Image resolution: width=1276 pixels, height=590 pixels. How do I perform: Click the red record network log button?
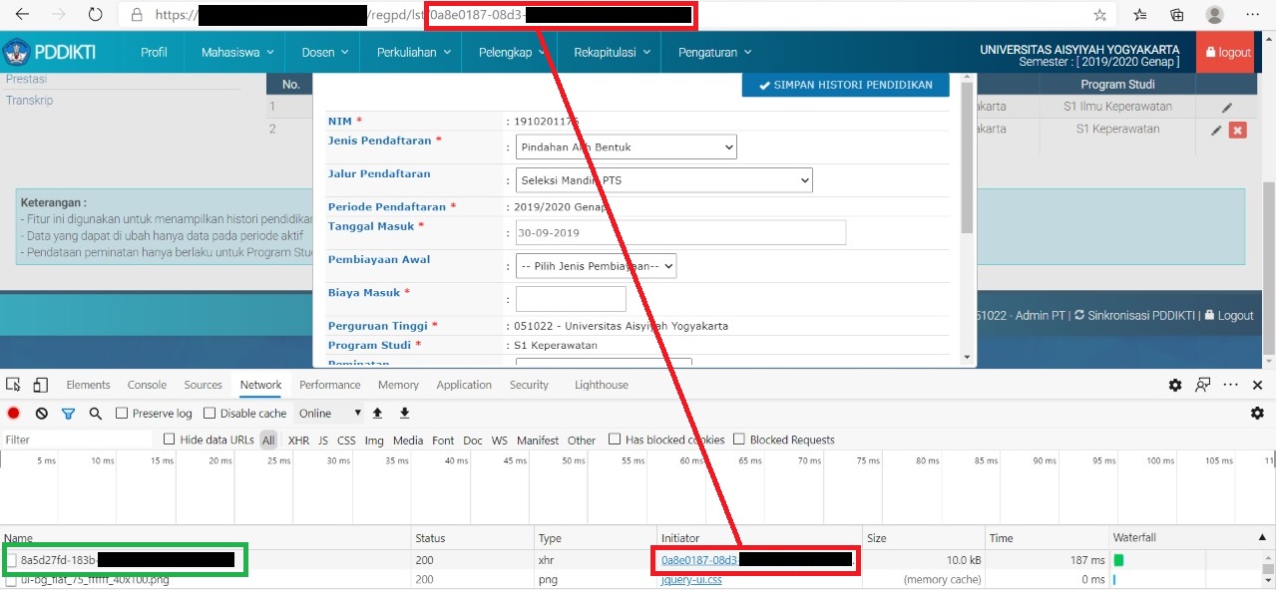pos(14,414)
